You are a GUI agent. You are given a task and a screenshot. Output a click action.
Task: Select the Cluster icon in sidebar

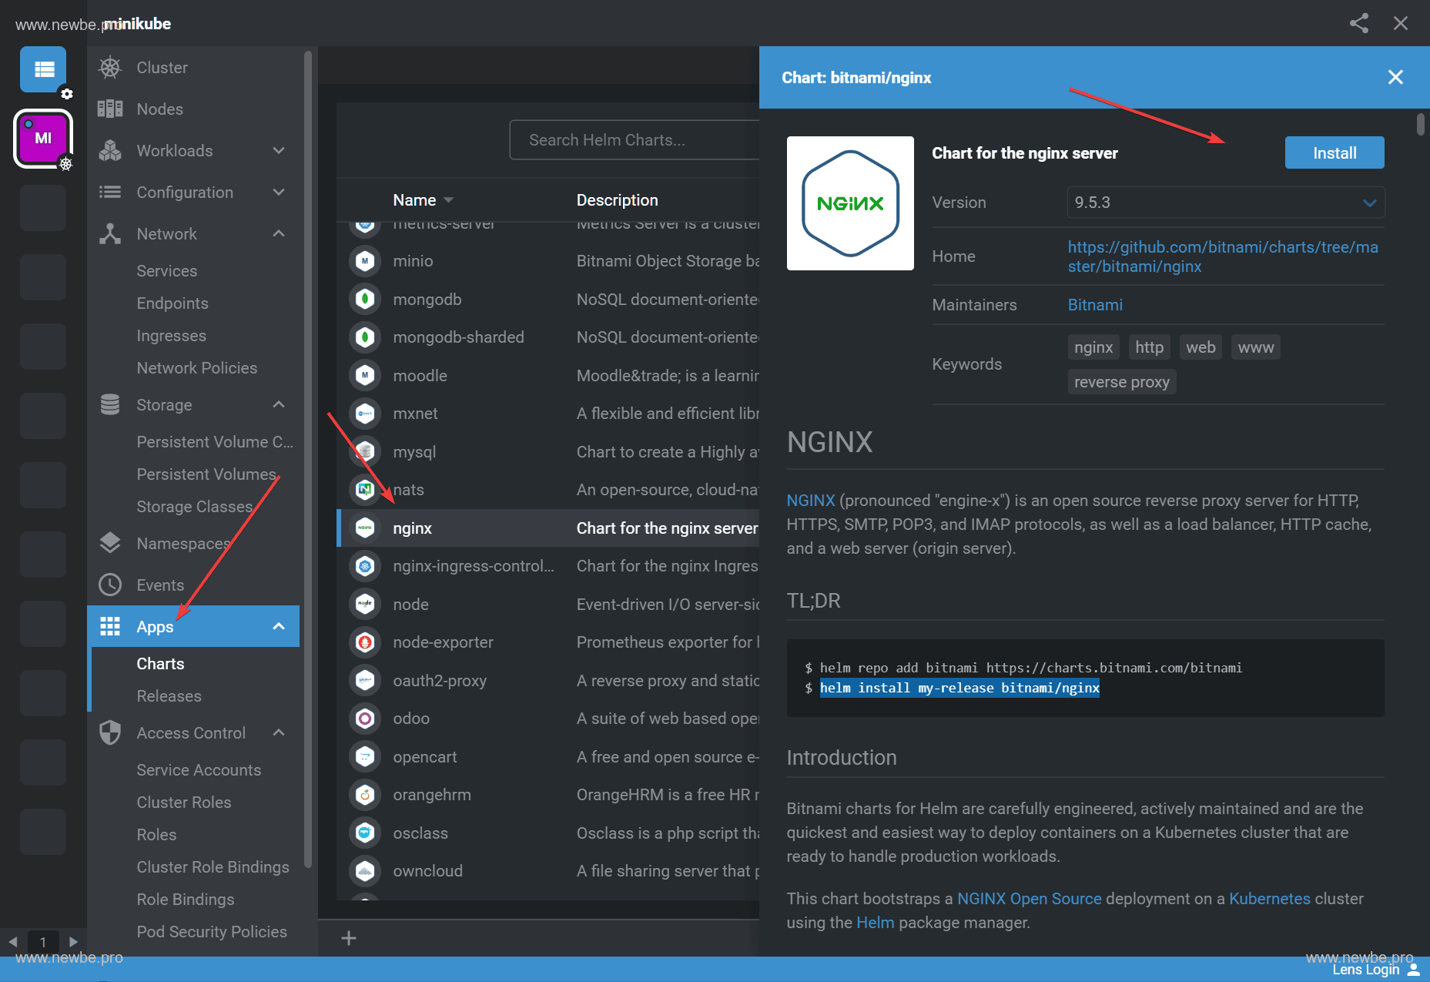(x=109, y=68)
